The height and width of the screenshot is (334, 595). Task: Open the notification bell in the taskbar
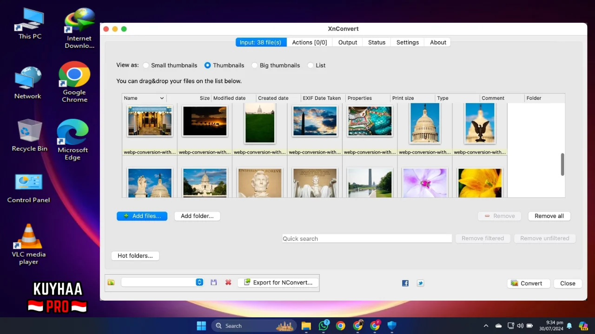(569, 326)
